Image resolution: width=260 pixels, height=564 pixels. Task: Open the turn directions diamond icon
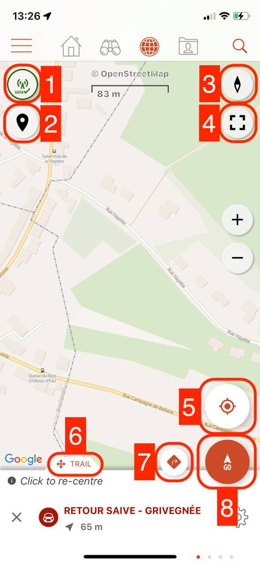click(174, 462)
